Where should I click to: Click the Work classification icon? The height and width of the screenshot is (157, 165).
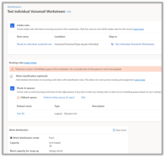[x=11, y=77]
